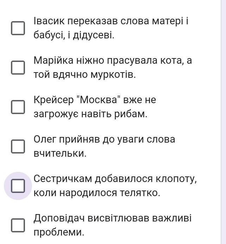Click the word "вчительки"
Viewport: 226px width, 244px height.
point(60,154)
